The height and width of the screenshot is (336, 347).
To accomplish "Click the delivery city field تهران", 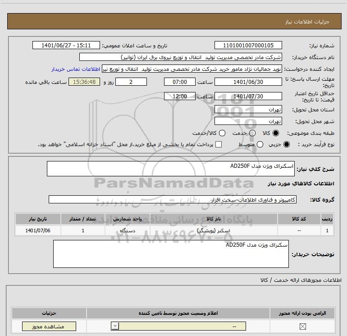I will point(248,121).
